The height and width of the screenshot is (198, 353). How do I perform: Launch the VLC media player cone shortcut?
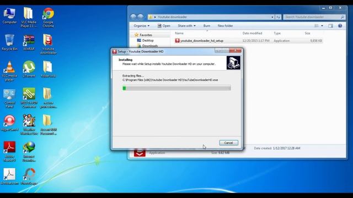(9, 71)
